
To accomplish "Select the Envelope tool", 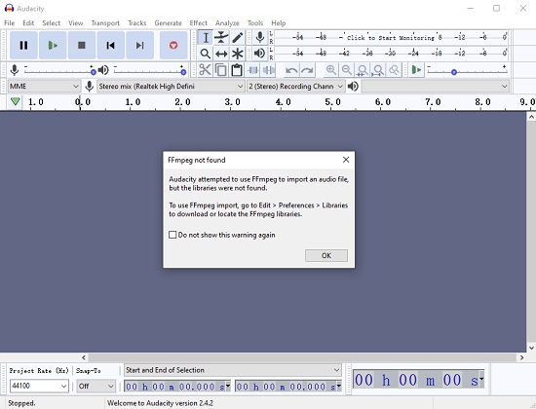I will (221, 38).
